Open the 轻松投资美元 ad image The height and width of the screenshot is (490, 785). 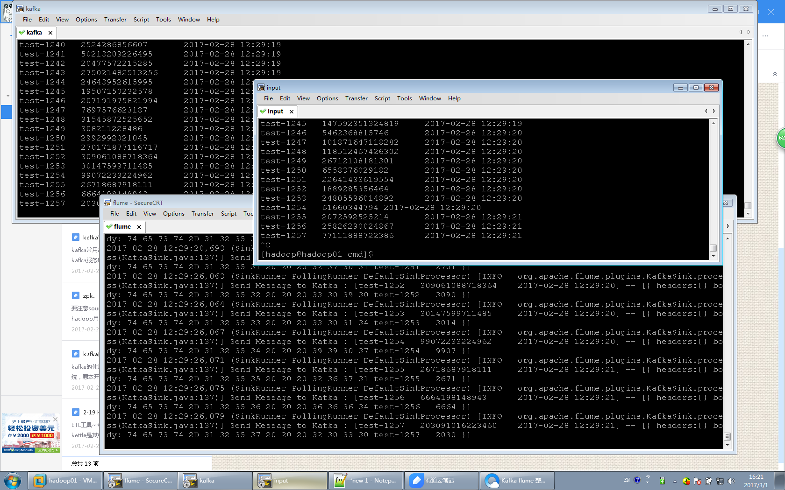coord(31,433)
